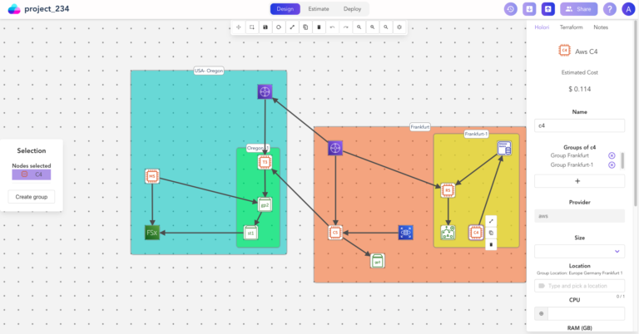The width and height of the screenshot is (639, 334).
Task: Select the window-shaped node in Frankfurt-1
Action: (x=504, y=148)
